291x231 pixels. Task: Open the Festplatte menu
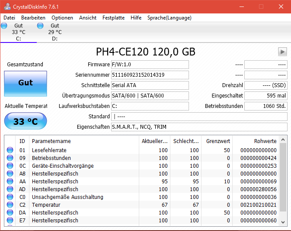click(114, 18)
